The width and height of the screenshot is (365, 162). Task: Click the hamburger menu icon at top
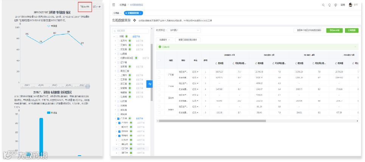tap(113, 5)
